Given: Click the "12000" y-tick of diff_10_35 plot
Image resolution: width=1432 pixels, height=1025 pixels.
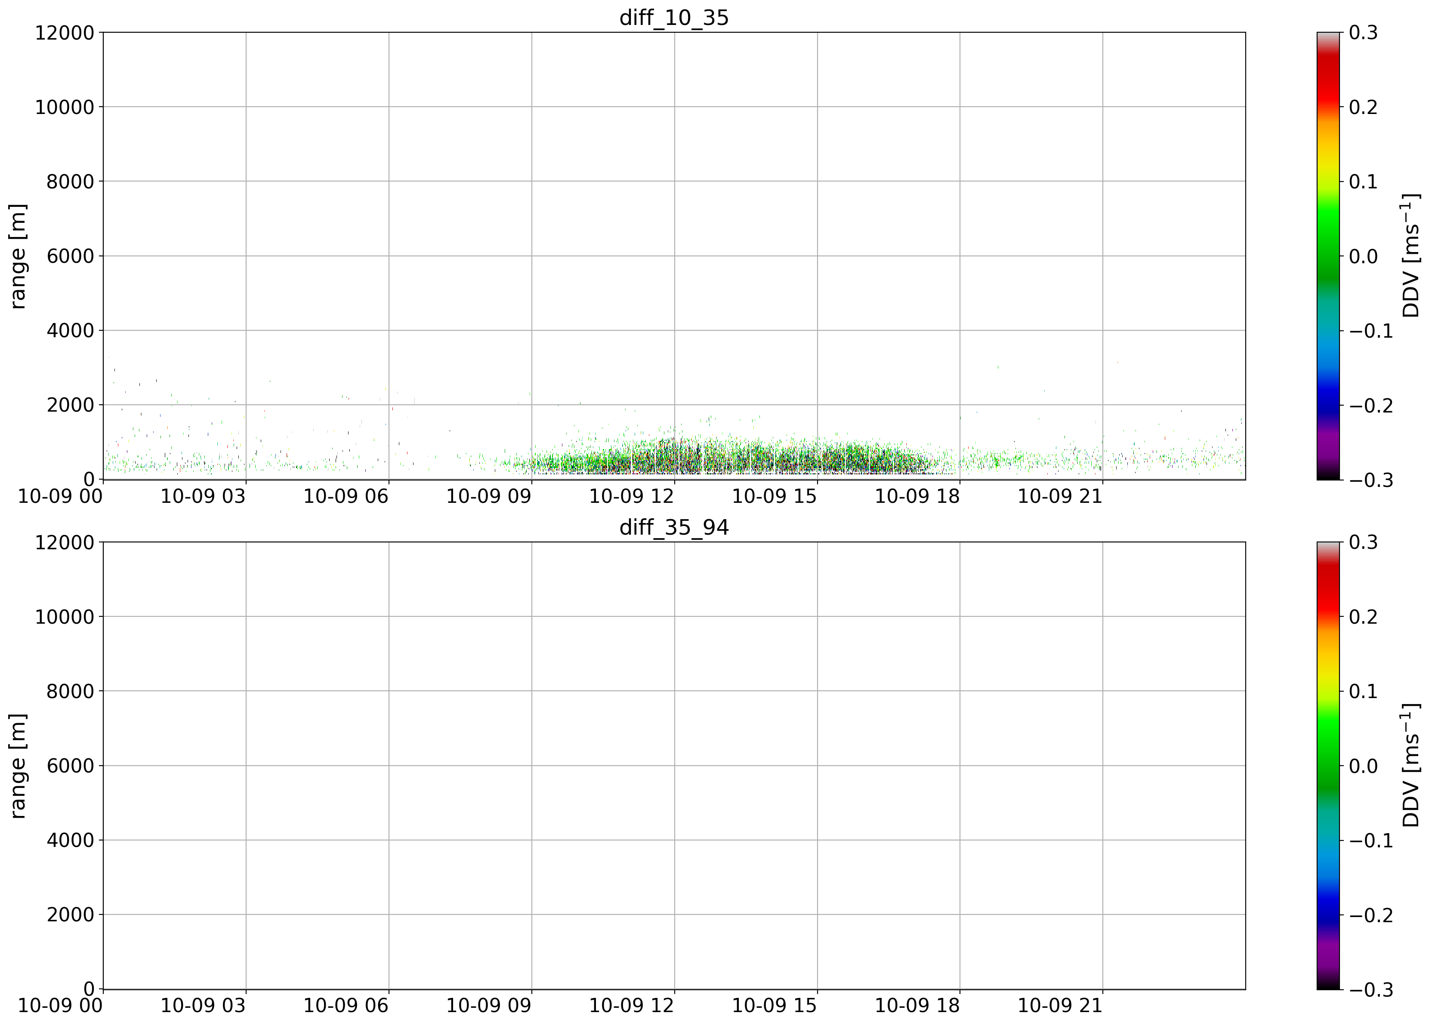Looking at the screenshot, I should [x=65, y=32].
